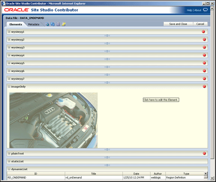Collapse the imageOnly element

point(9,87)
